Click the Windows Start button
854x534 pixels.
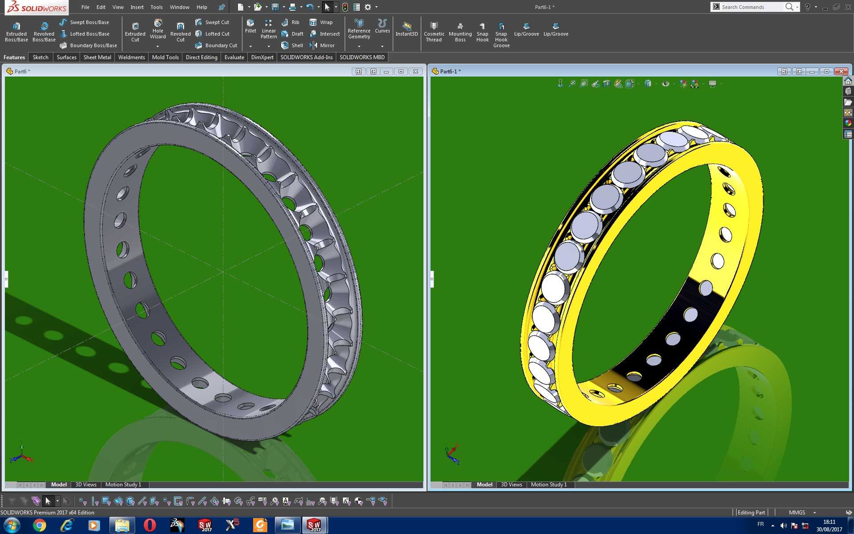(12, 526)
